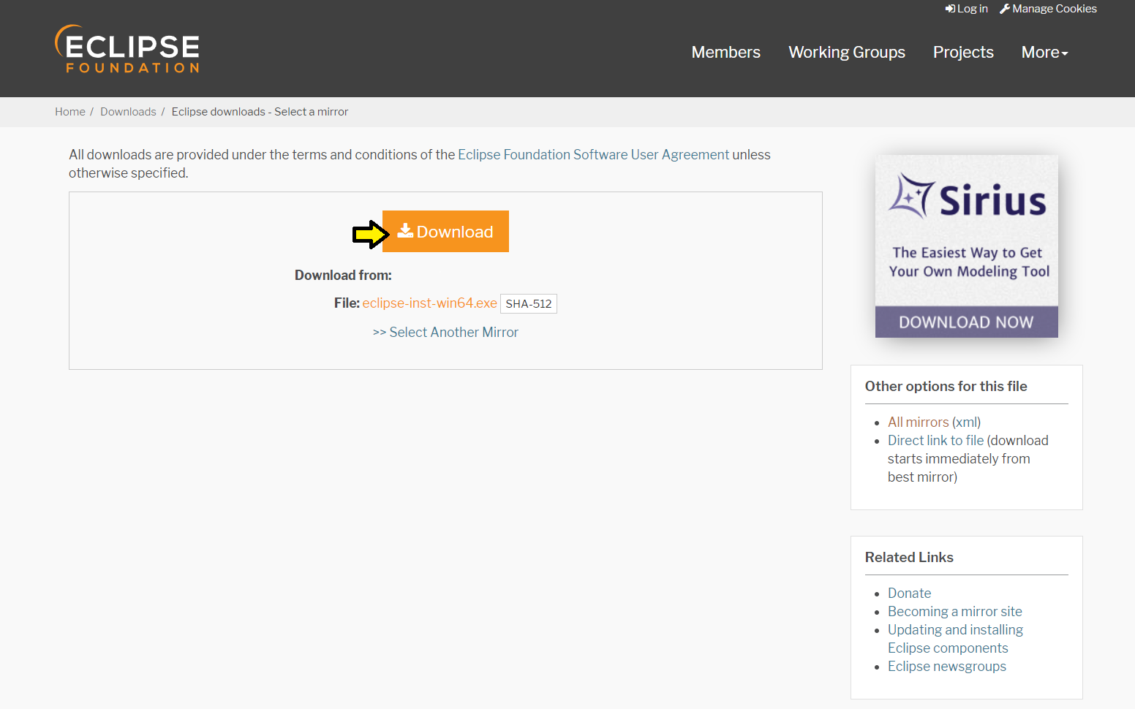The height and width of the screenshot is (709, 1135).
Task: Go to Home breadcrumb
Action: 70,112
